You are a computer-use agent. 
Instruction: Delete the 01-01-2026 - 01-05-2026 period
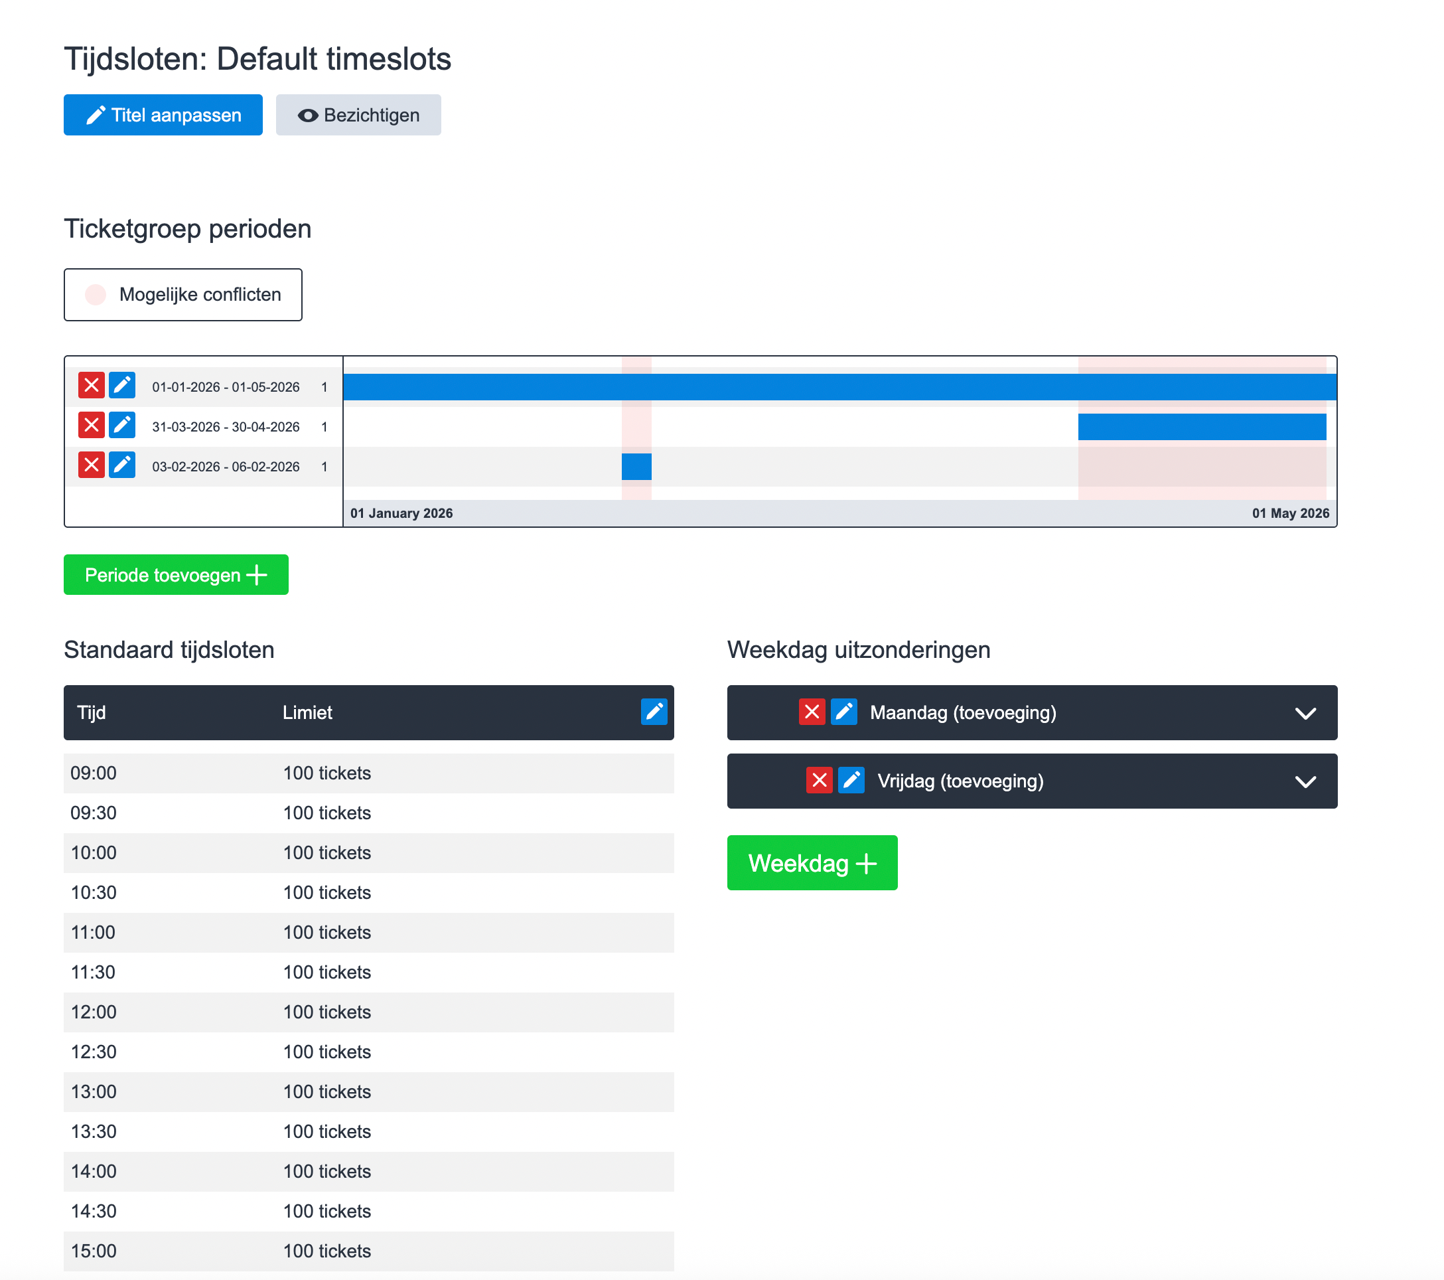[91, 386]
